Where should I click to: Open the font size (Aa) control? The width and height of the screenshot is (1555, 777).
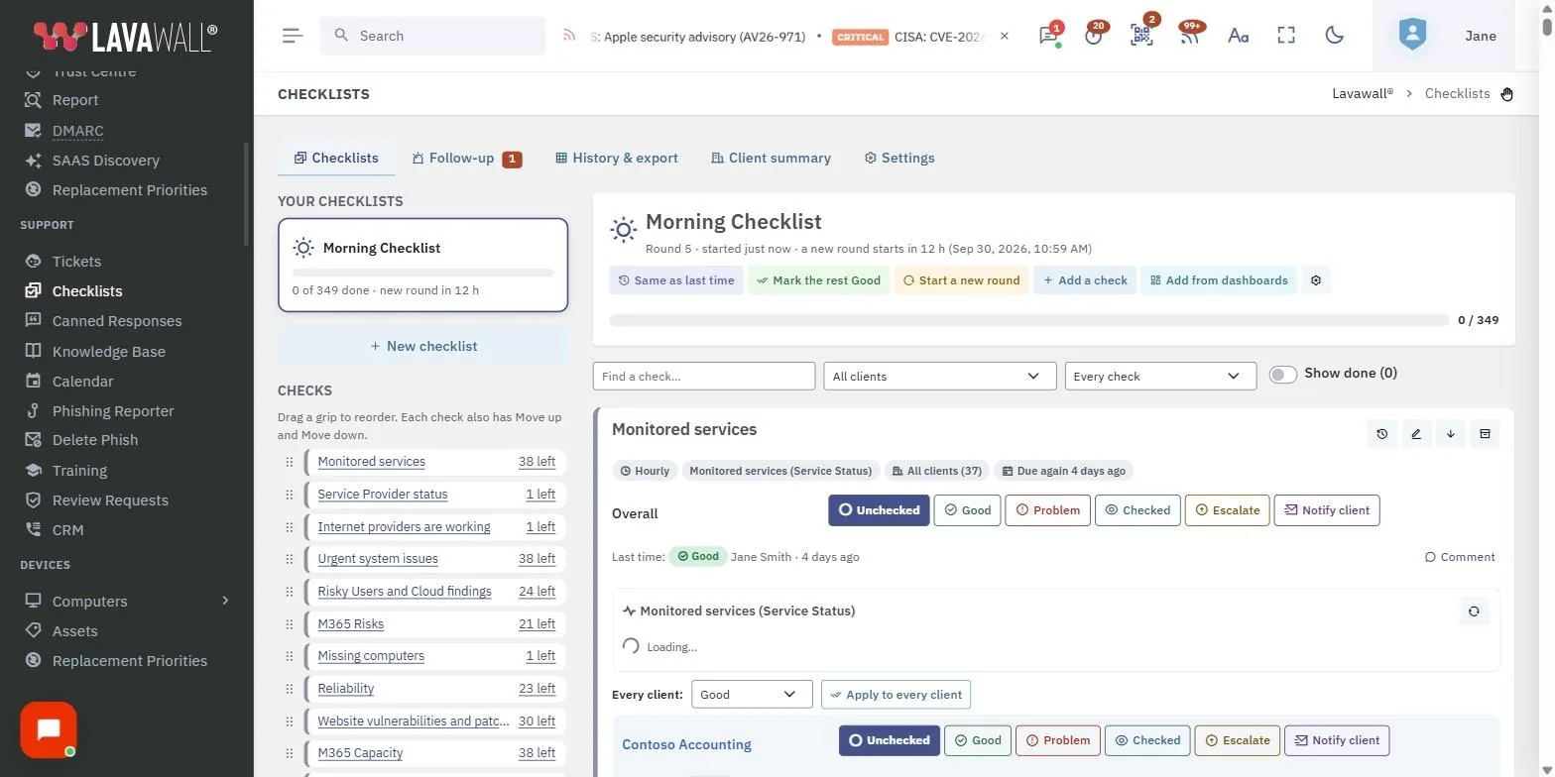pos(1238,36)
